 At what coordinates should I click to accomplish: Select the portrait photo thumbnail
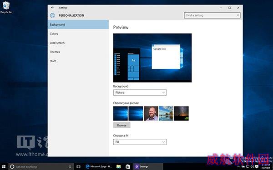tap(151, 113)
